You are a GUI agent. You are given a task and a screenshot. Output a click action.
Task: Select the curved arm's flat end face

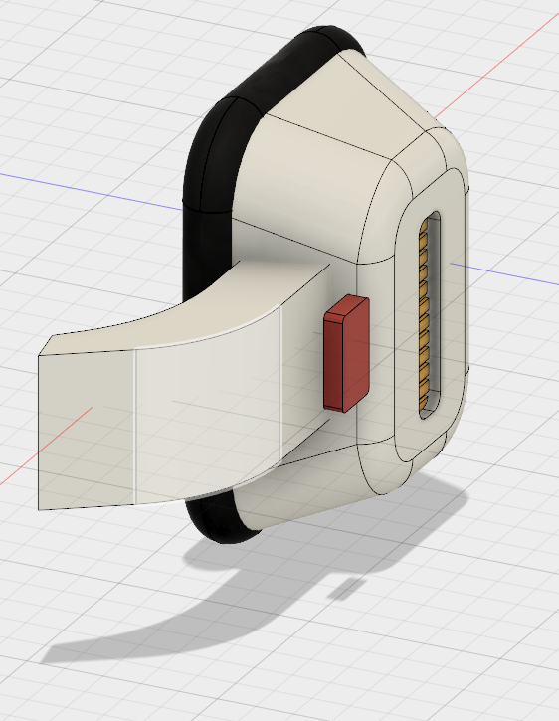(x=87, y=429)
